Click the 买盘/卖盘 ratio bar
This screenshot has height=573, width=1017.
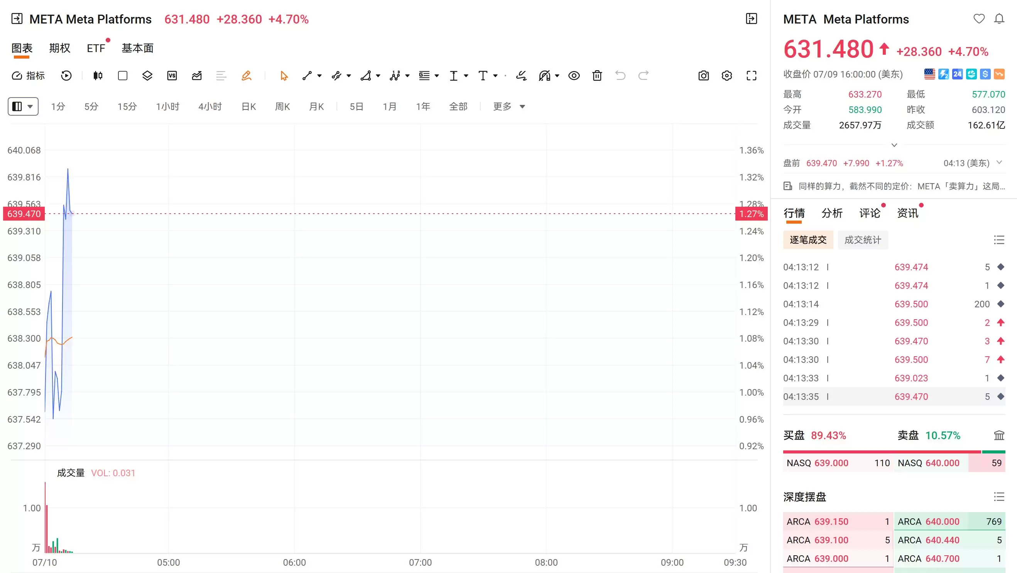pyautogui.click(x=894, y=452)
